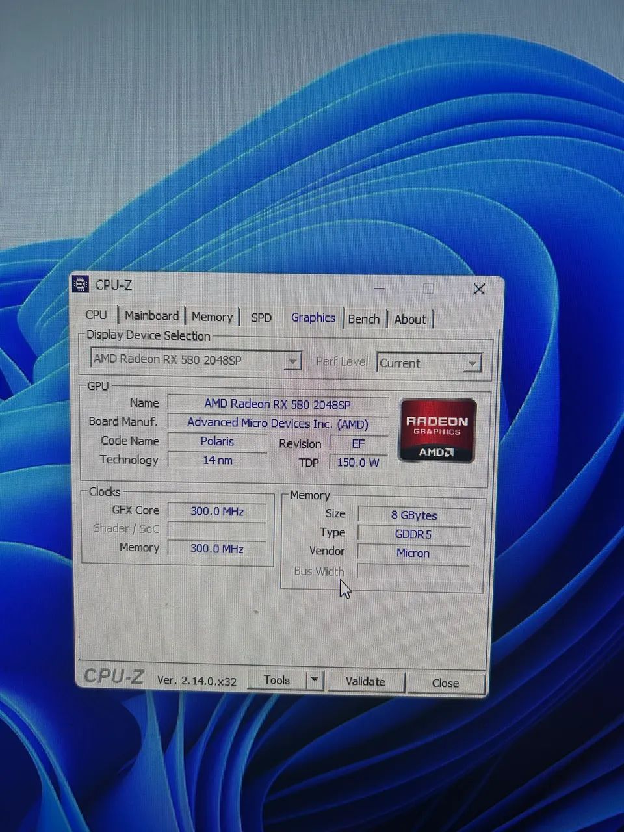Open the About tab

(410, 319)
